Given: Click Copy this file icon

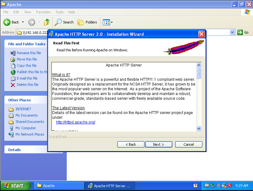Looking at the screenshot, I should click(13, 66).
